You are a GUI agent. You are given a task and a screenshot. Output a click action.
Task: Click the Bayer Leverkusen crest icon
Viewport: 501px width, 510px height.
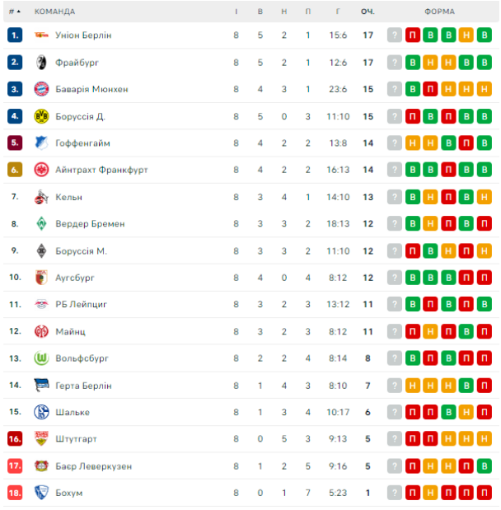(x=41, y=466)
